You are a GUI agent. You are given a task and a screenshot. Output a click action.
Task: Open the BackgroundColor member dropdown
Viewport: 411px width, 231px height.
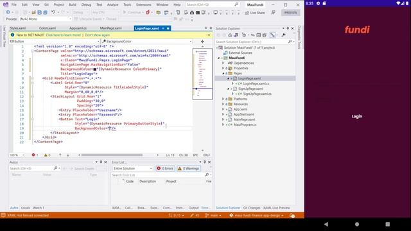pyautogui.click(x=147, y=41)
